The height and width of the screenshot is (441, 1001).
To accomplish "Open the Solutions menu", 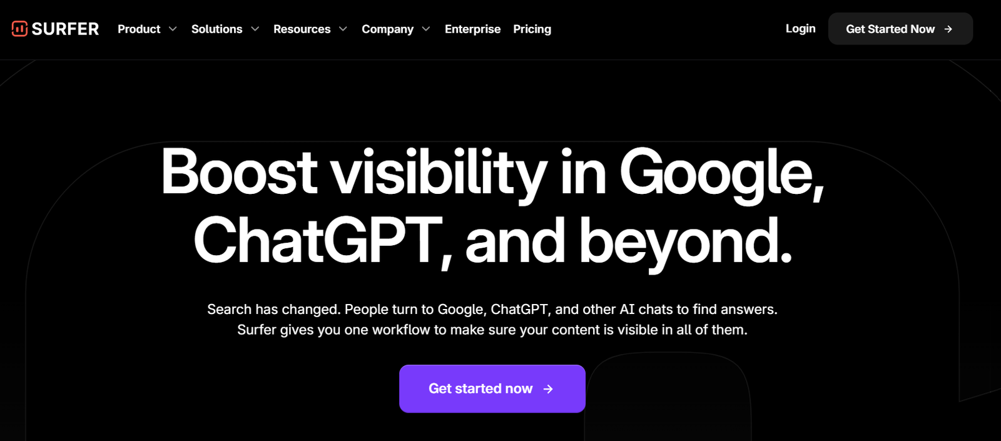I will (x=216, y=29).
